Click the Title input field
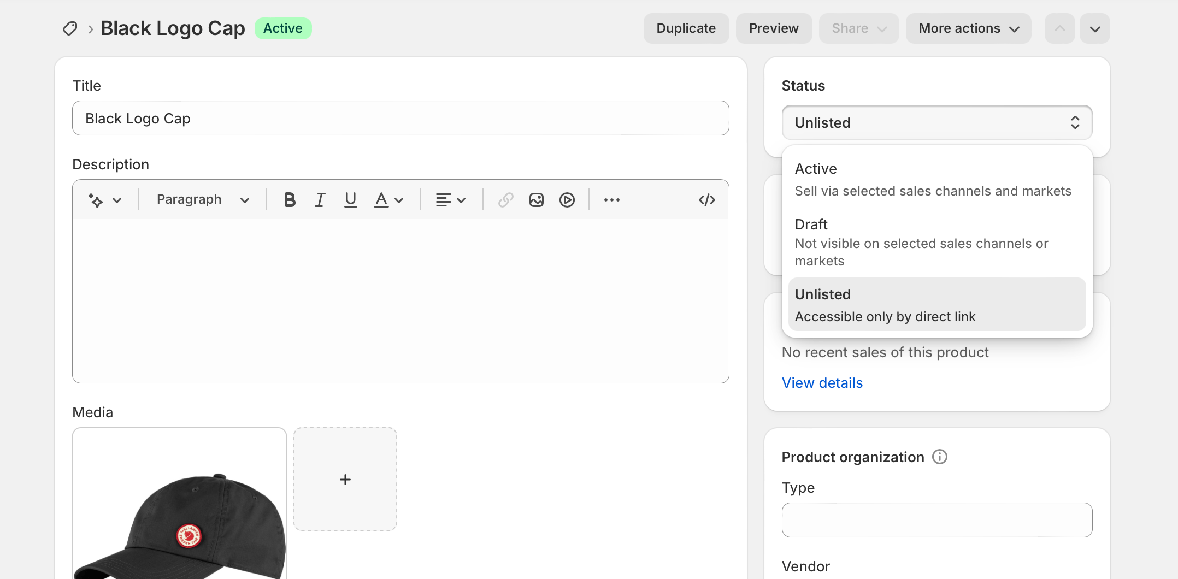The image size is (1178, 579). pyautogui.click(x=400, y=118)
